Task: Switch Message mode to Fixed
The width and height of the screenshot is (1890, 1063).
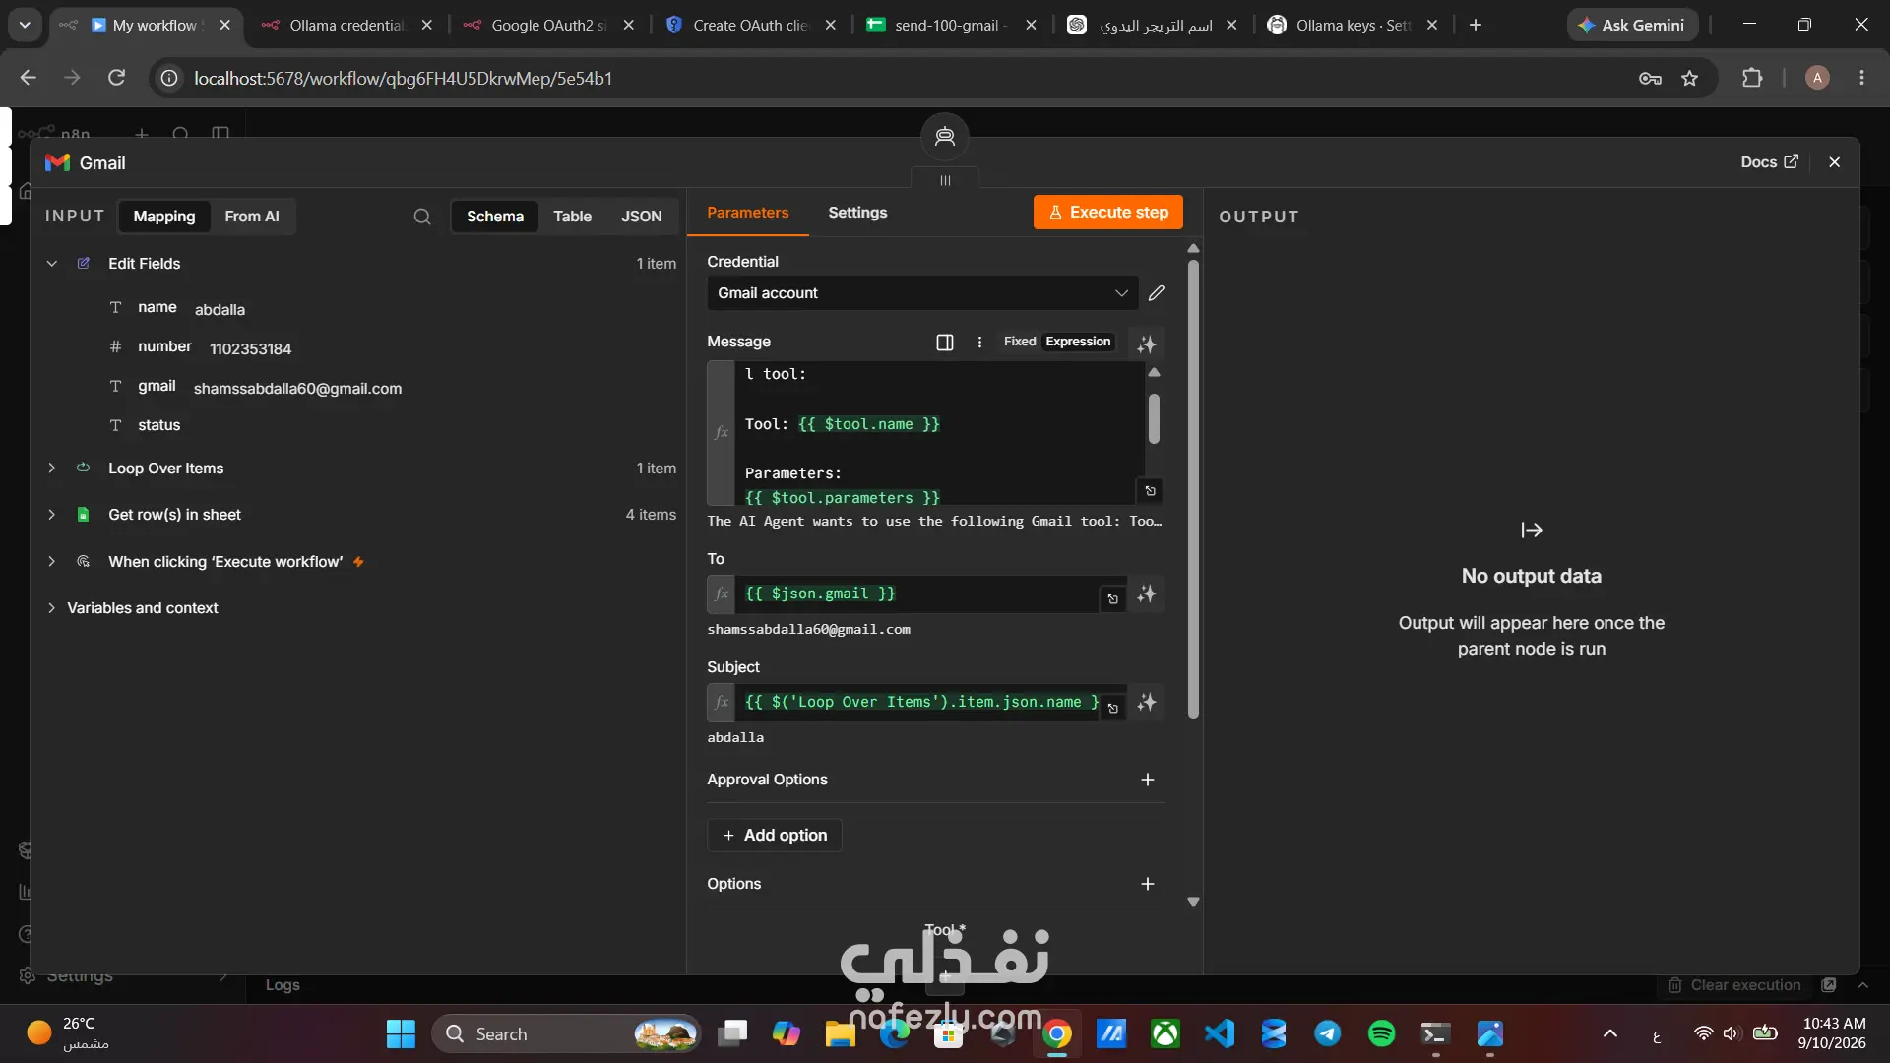Action: coord(1020,342)
